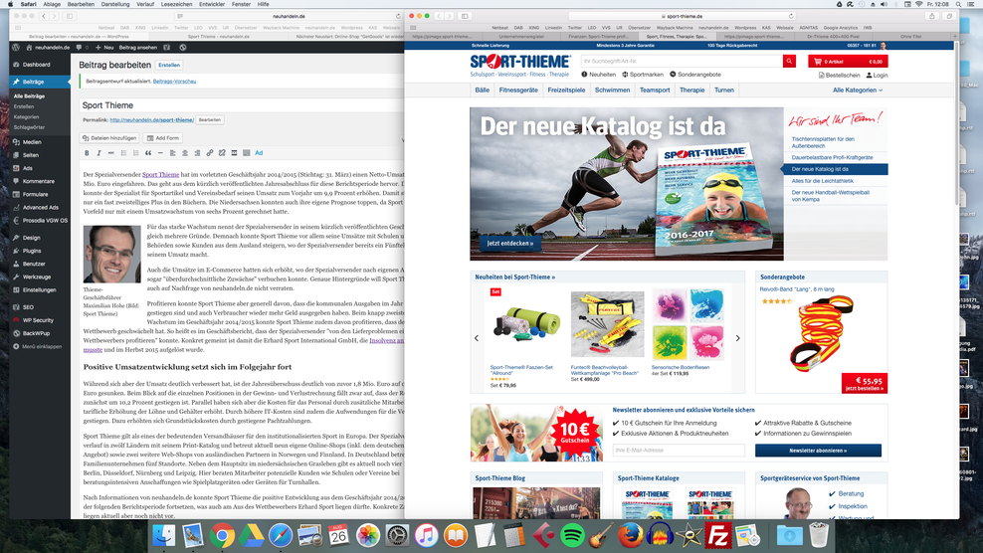
Task: Open Login link on Sport-Thieme
Action: [877, 76]
